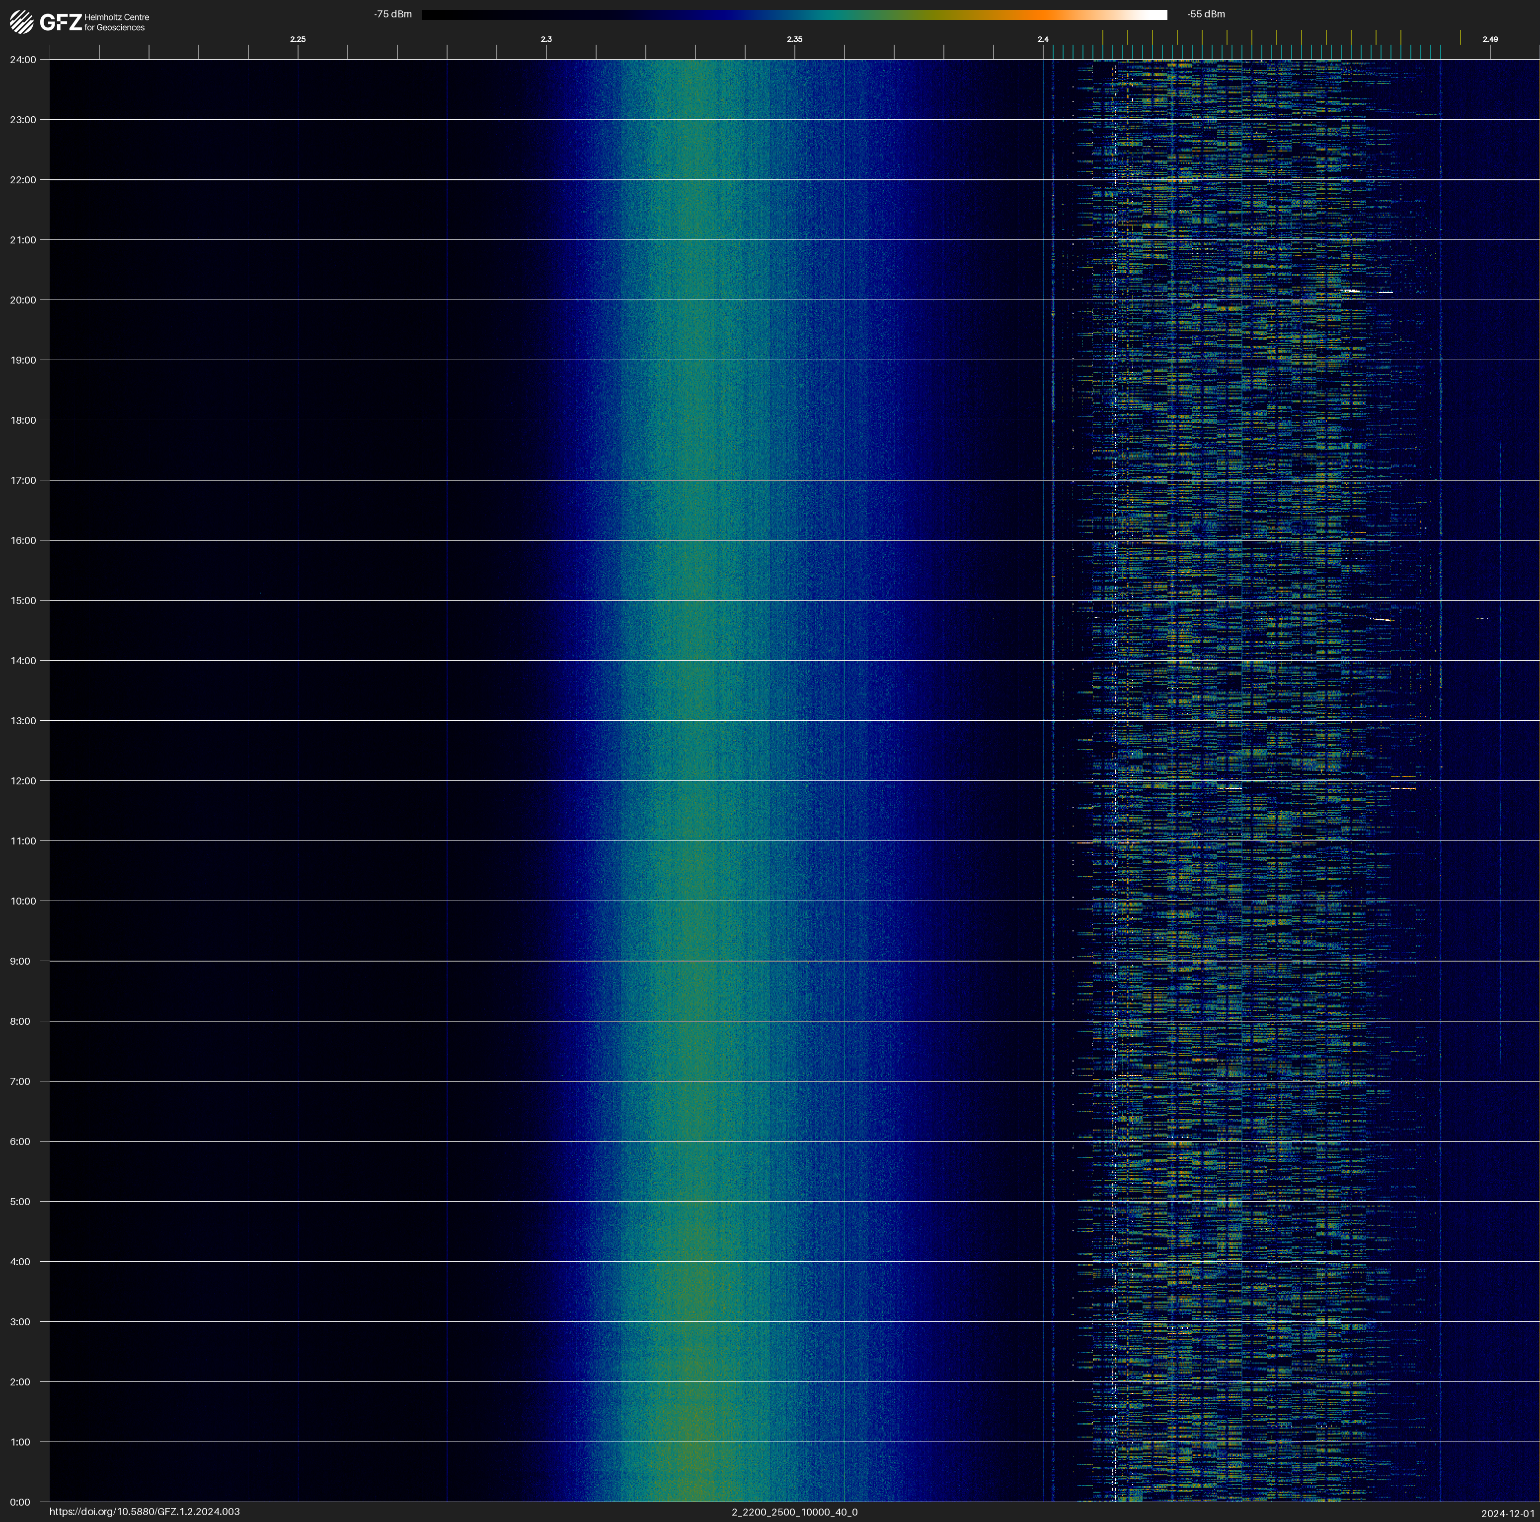Select the 2.3 frequency axis label
The height and width of the screenshot is (1522, 1540).
point(546,39)
